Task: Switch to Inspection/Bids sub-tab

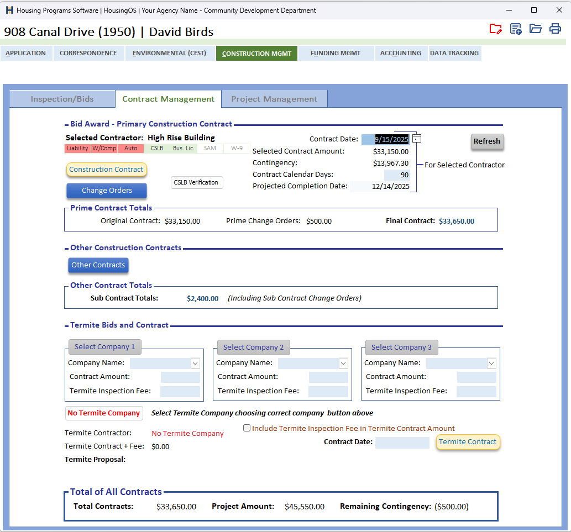Action: click(62, 99)
